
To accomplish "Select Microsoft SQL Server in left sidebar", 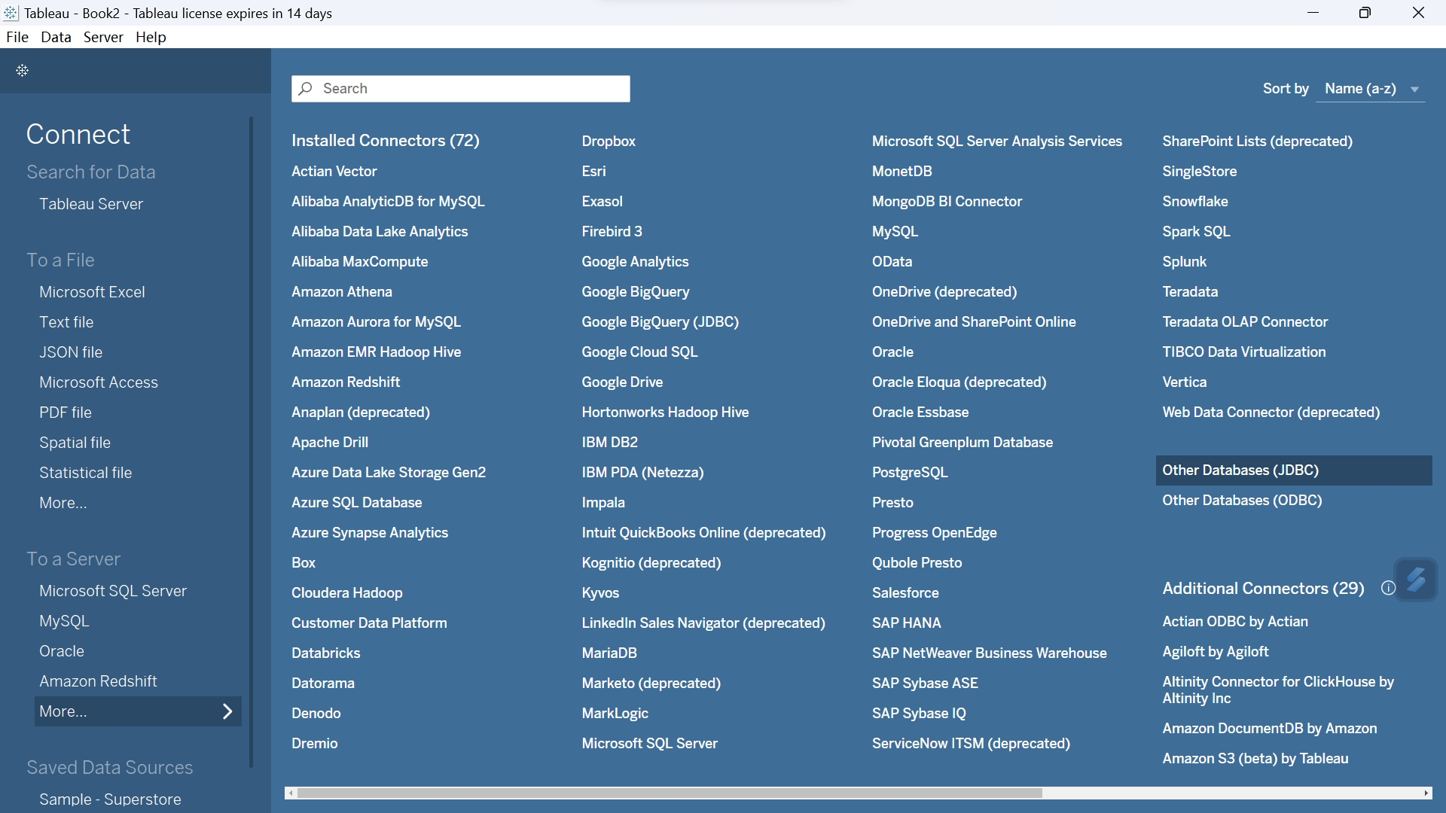I will click(113, 591).
